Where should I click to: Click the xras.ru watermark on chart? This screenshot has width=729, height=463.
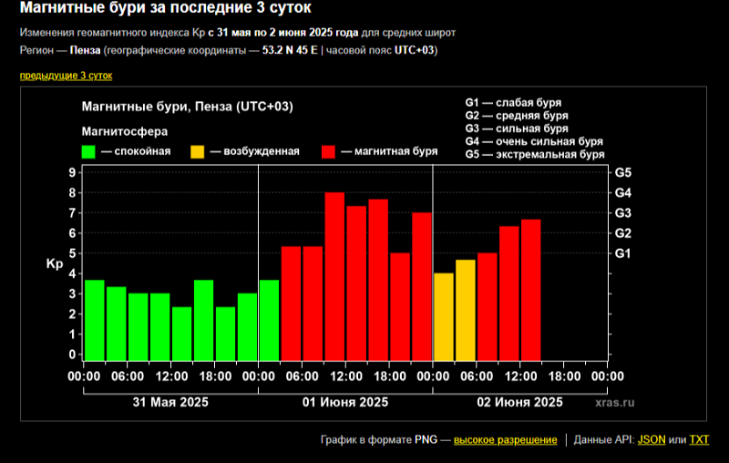click(x=615, y=401)
